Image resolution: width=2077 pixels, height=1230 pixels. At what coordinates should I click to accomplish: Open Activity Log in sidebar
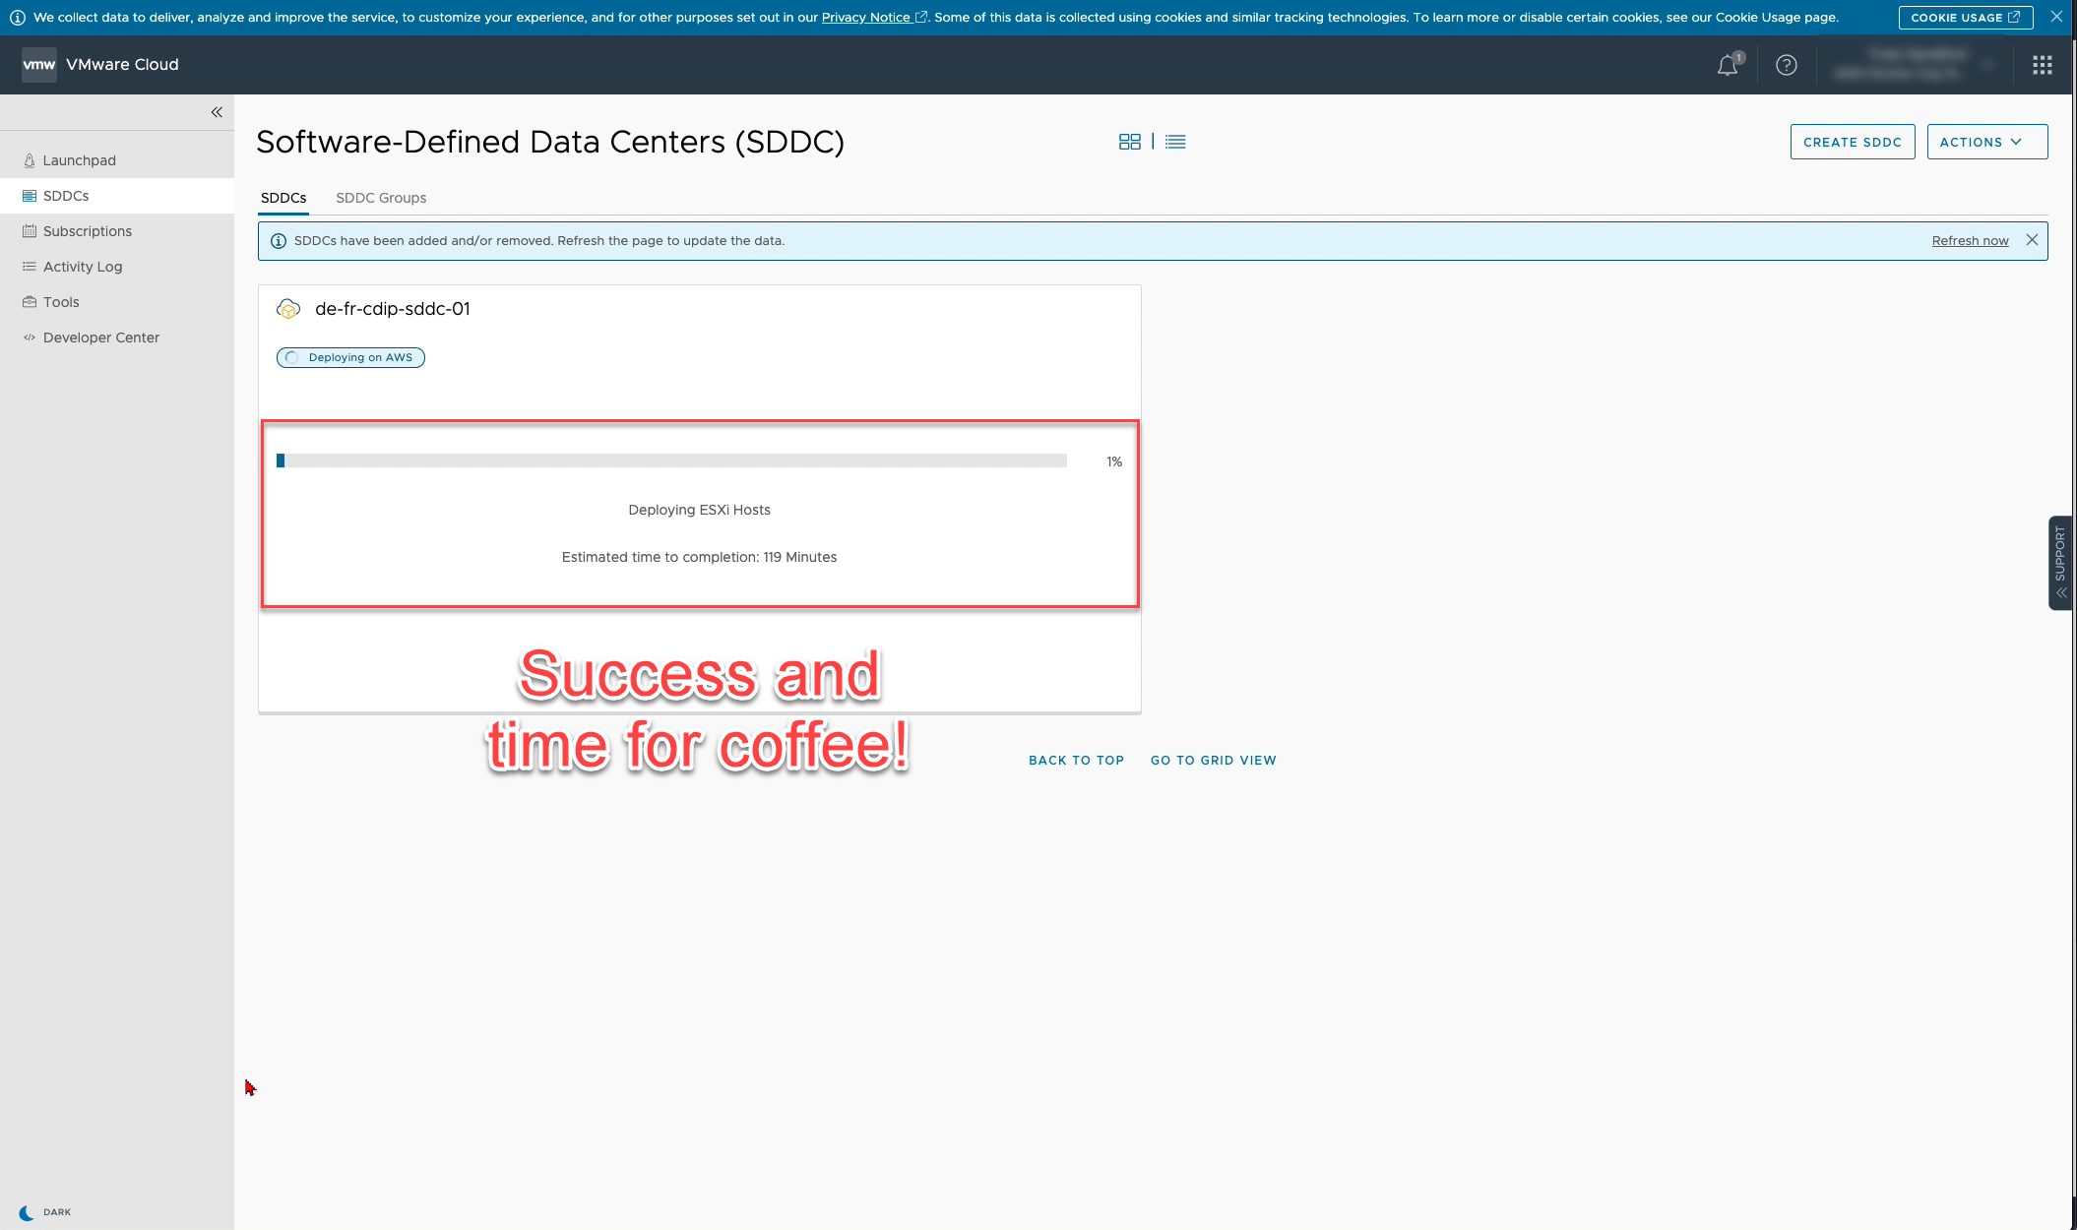pos(117,267)
